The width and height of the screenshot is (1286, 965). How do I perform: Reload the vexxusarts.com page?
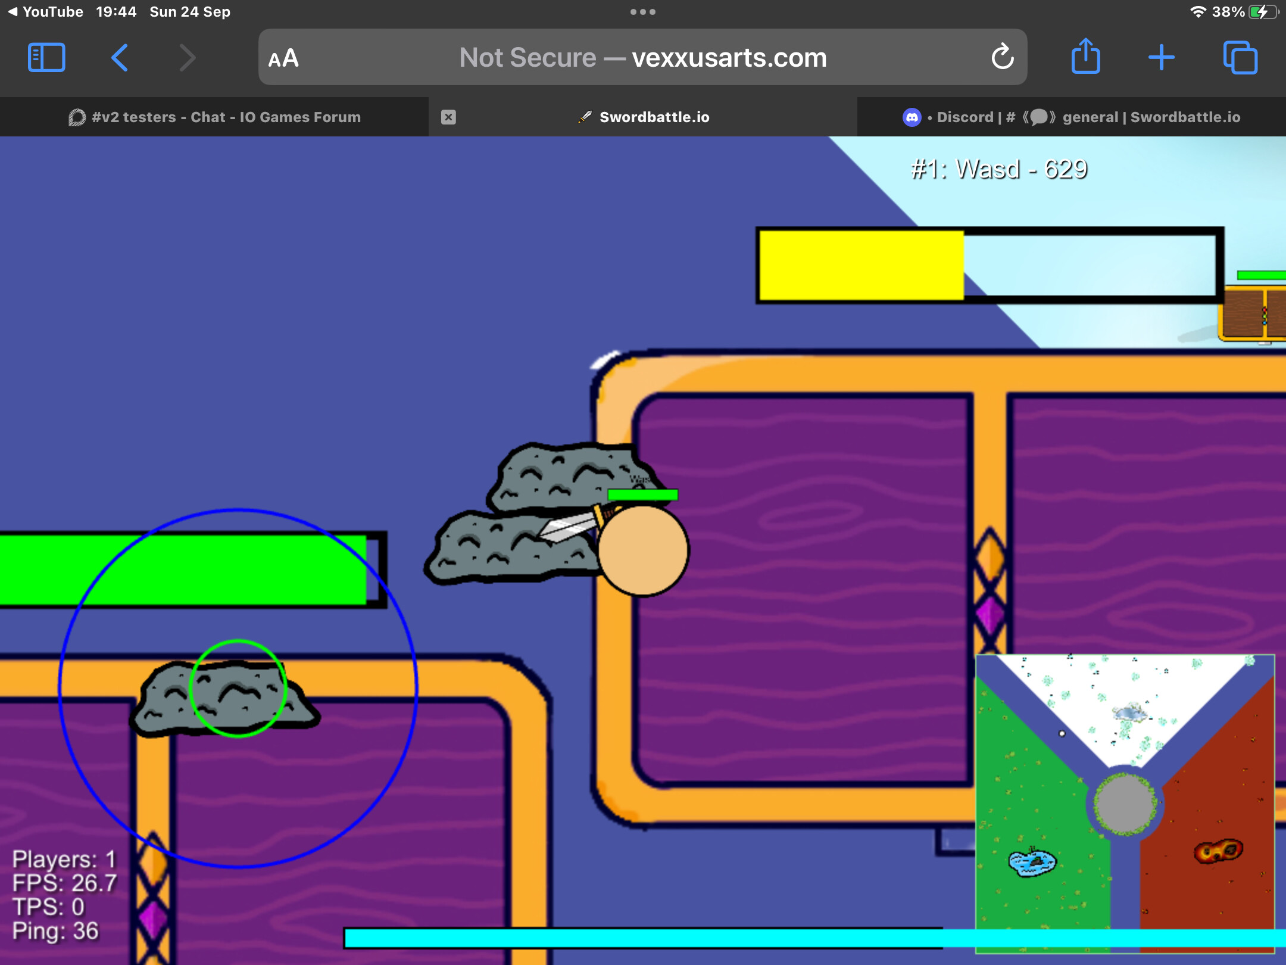tap(1002, 57)
